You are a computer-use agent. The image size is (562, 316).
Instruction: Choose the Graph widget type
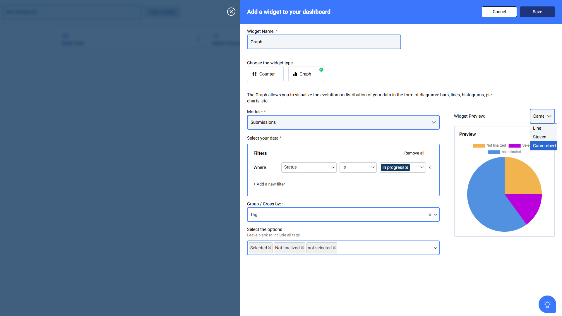tap(306, 74)
